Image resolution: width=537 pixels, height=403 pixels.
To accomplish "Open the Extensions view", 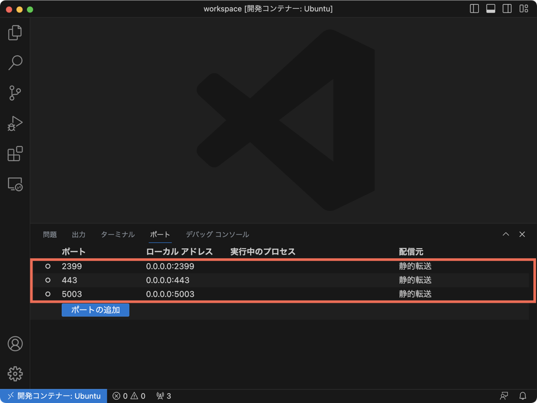I will coord(15,154).
